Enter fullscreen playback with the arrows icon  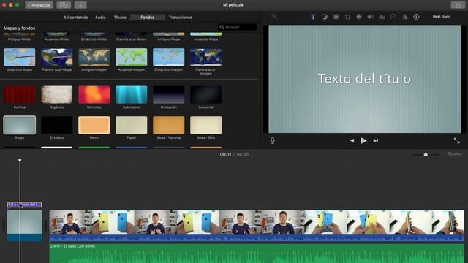click(x=456, y=140)
